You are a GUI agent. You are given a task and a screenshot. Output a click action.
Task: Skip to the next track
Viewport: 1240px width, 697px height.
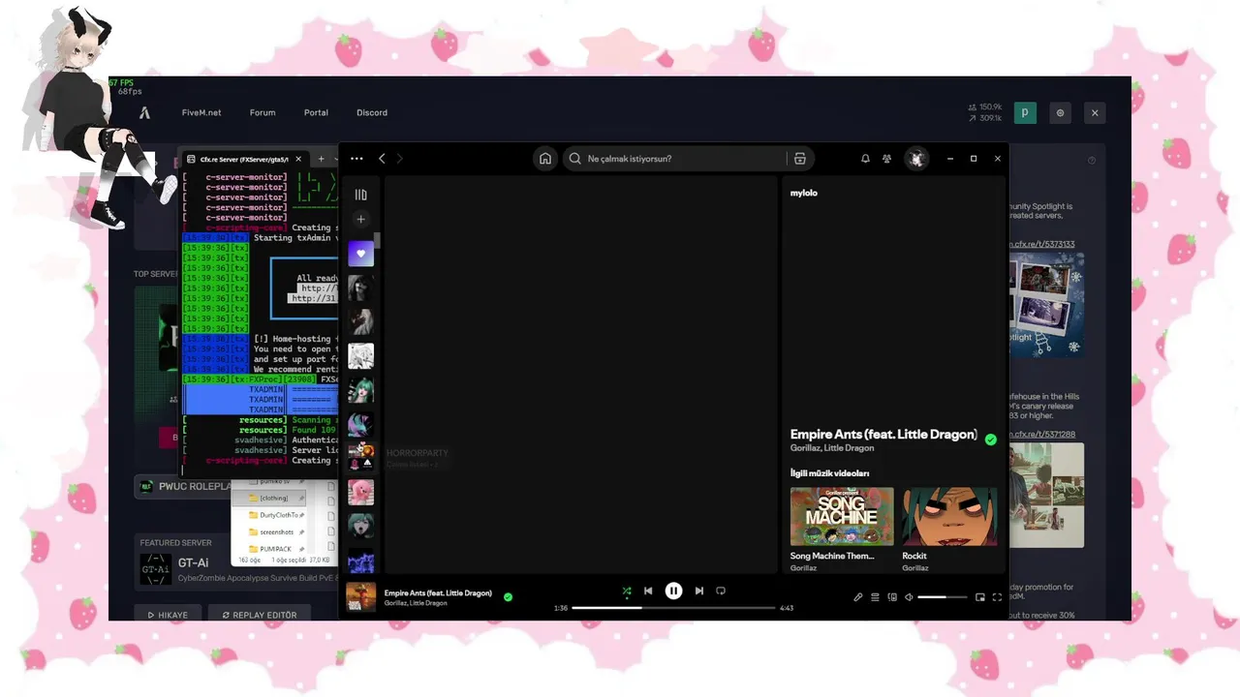point(698,591)
